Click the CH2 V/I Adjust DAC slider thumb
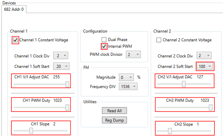This screenshot has height=136, width=223. [x=184, y=84]
